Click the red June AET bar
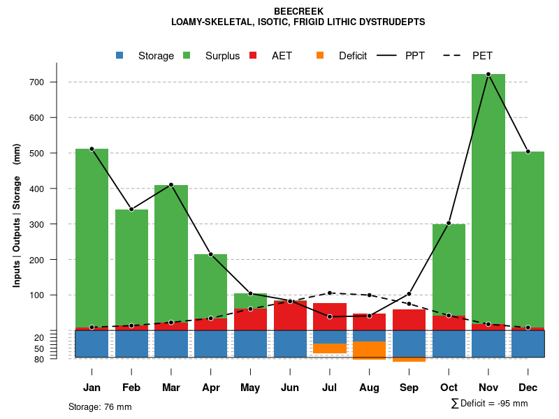 [290, 316]
